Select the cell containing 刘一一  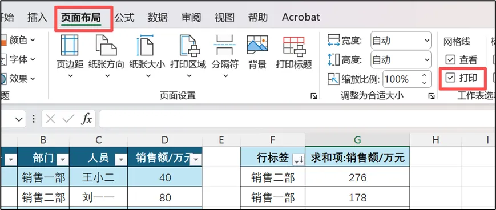99,197
